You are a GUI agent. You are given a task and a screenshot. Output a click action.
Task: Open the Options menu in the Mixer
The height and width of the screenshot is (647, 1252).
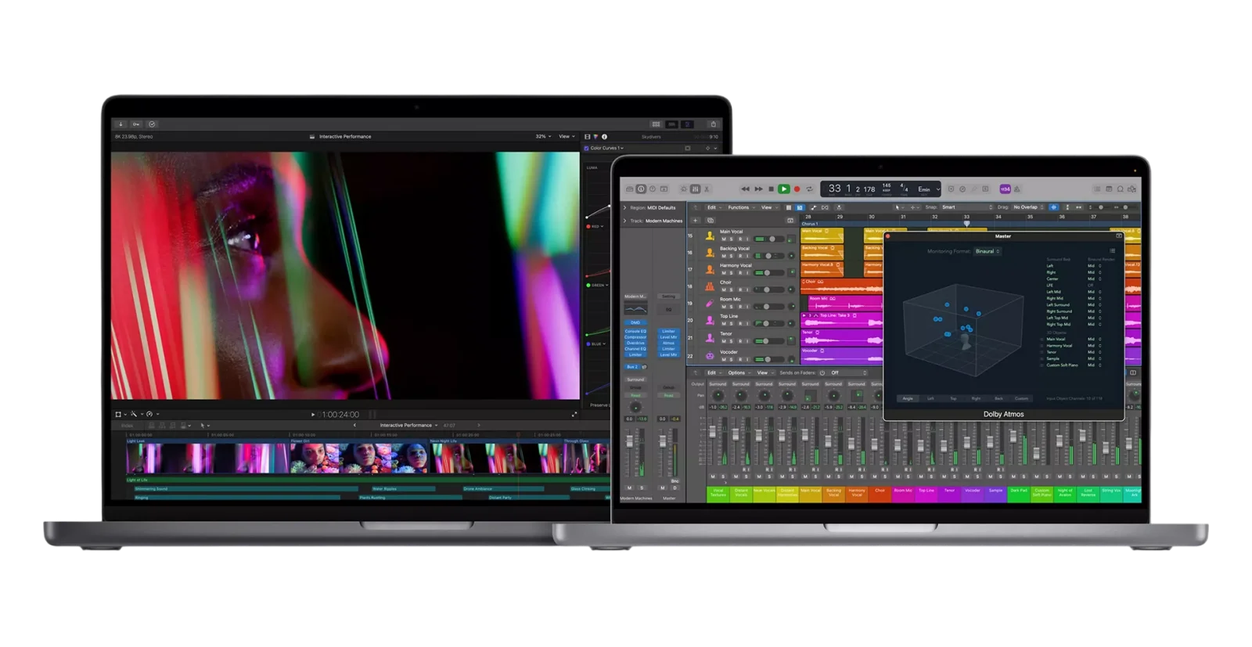point(738,373)
